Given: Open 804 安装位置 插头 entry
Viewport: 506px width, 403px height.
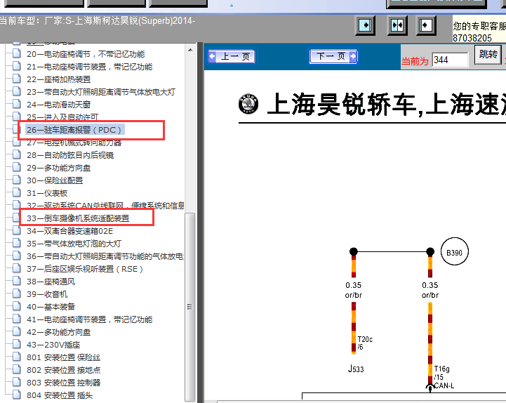Looking at the screenshot, I should click(x=60, y=395).
